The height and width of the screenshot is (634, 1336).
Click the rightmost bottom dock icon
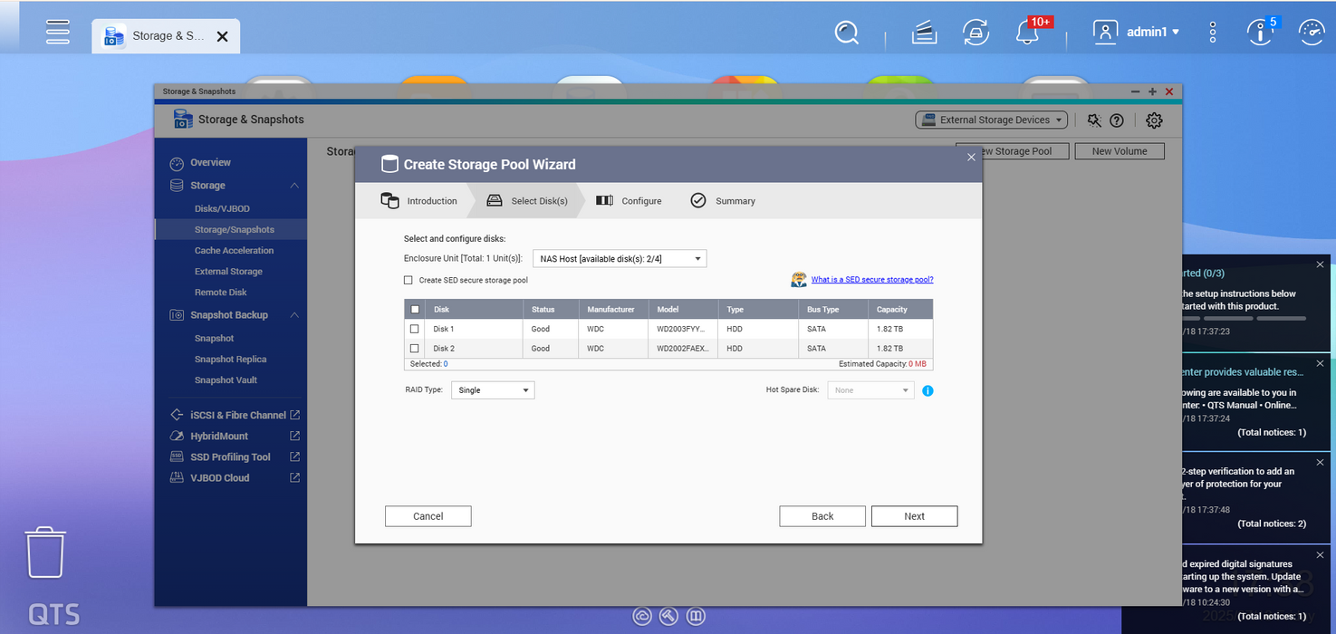click(x=696, y=616)
